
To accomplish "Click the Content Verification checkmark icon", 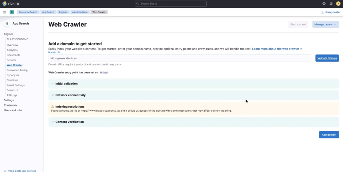I will coord(53,122).
